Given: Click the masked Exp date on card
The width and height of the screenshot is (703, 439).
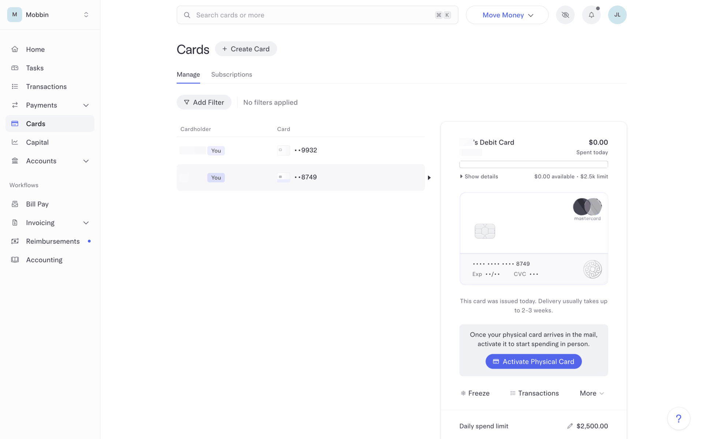Looking at the screenshot, I should (492, 274).
